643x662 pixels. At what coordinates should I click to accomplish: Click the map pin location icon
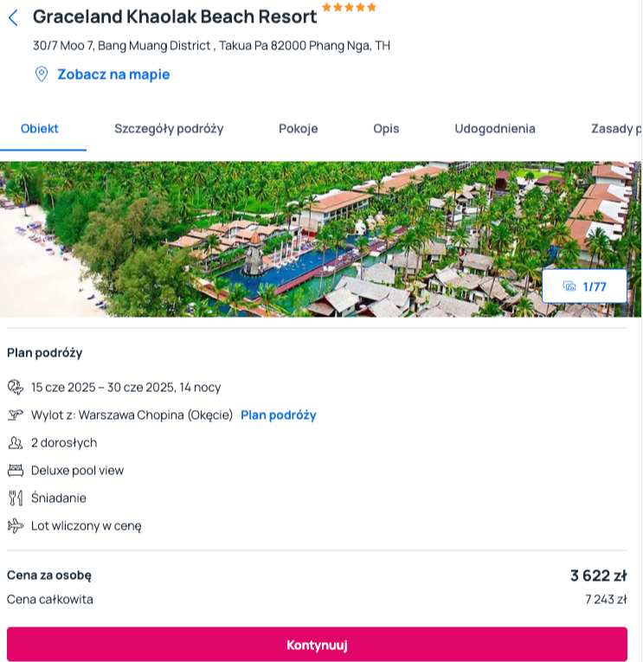(42, 74)
